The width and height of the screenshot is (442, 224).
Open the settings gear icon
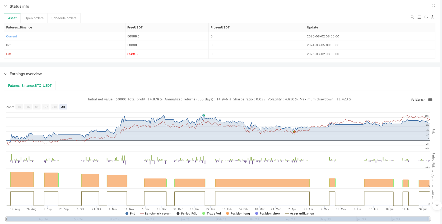coord(432,17)
